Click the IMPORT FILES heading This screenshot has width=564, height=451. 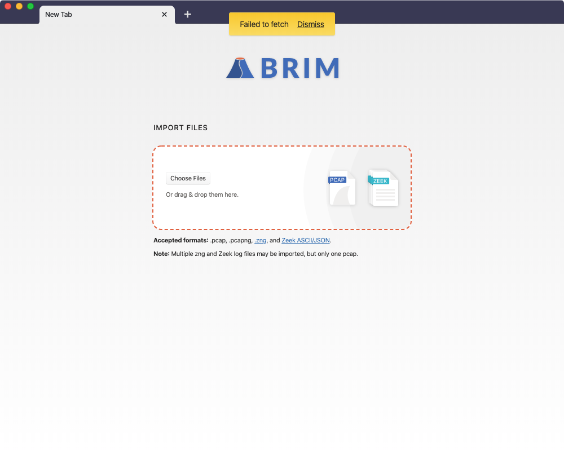coord(180,128)
